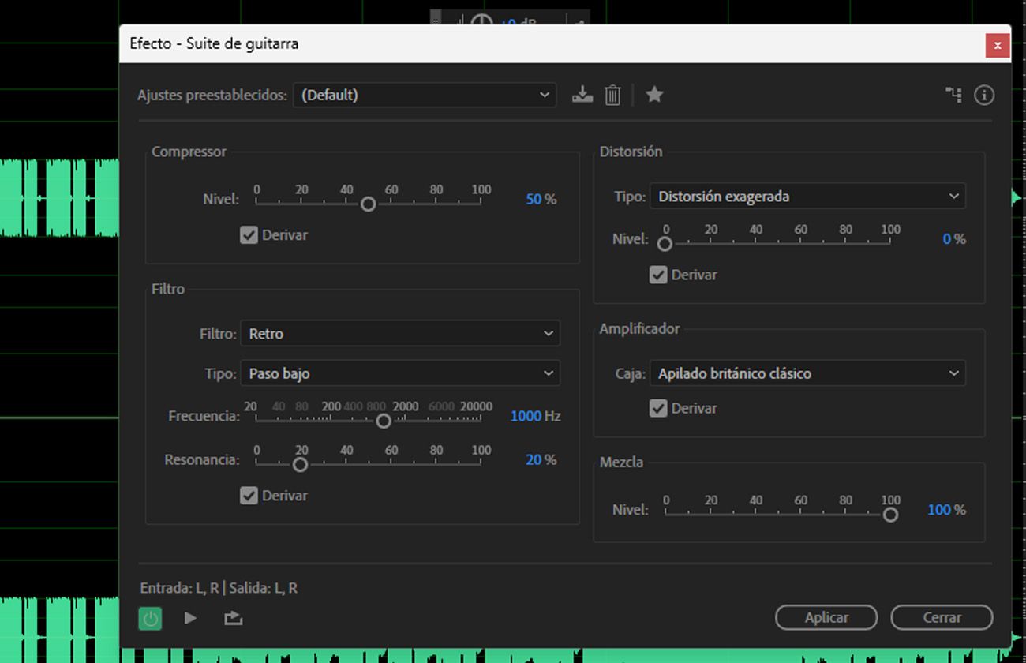The width and height of the screenshot is (1026, 663).
Task: Toggle the effect power button
Action: pyautogui.click(x=150, y=618)
